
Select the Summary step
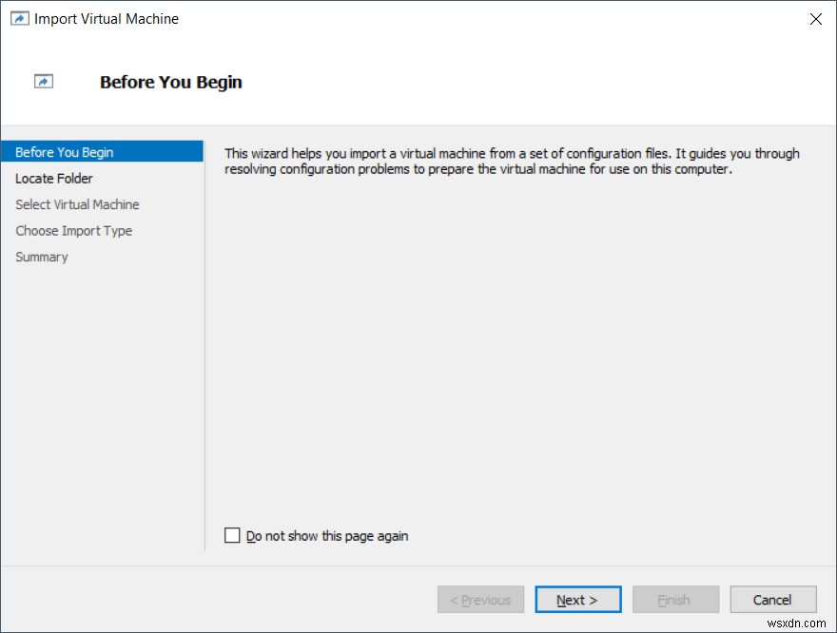(41, 257)
